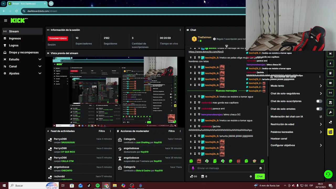Click Hostear canal
Image resolution: width=336 pixels, height=189 pixels.
(x=279, y=139)
